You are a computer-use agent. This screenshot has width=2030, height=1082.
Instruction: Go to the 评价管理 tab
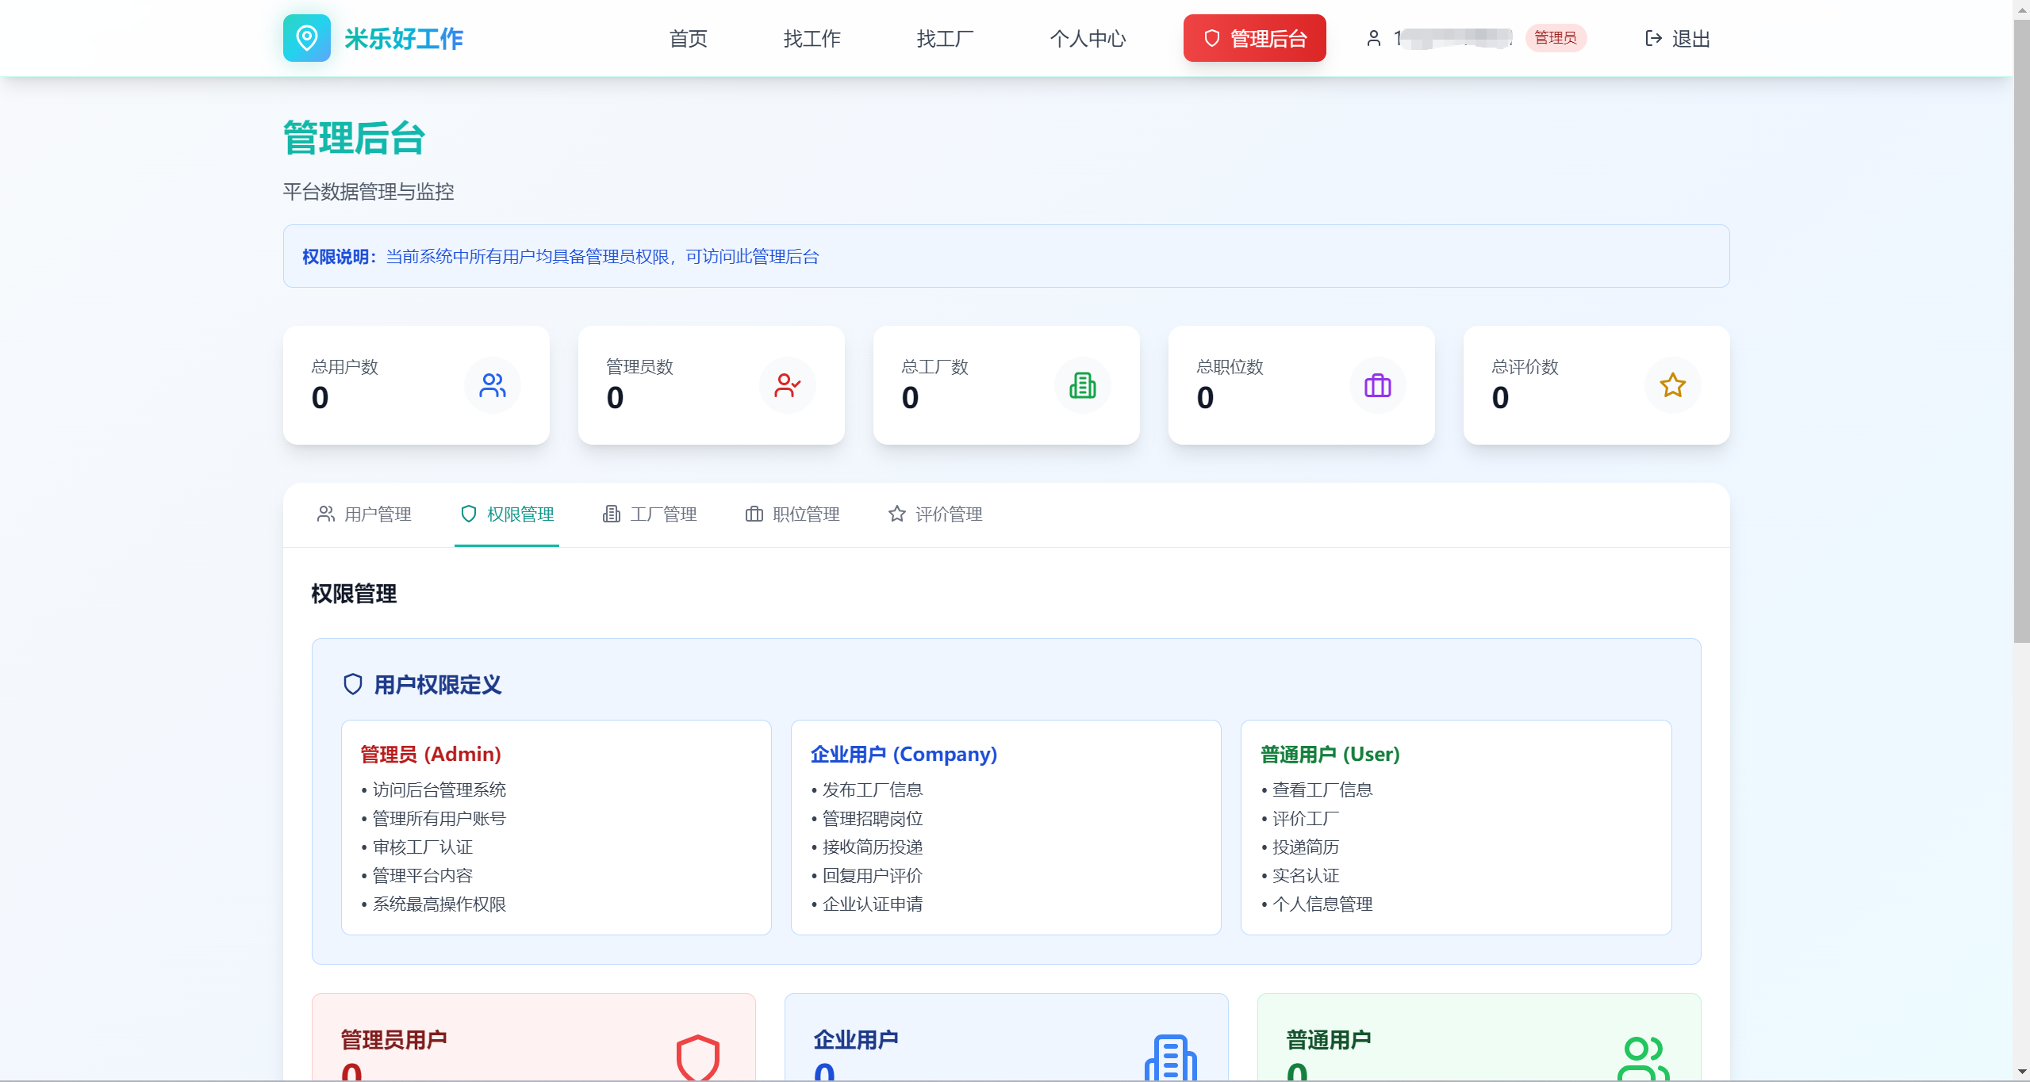(x=935, y=514)
